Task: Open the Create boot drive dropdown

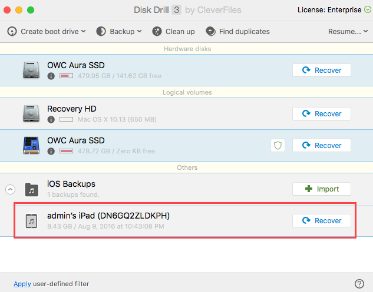Action: [x=47, y=31]
